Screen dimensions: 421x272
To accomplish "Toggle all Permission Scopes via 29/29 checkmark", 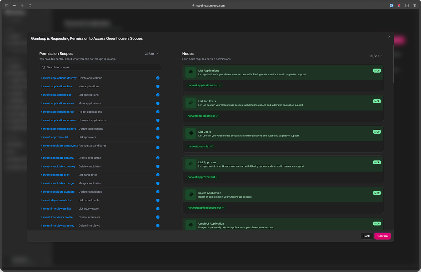I will 157,54.
